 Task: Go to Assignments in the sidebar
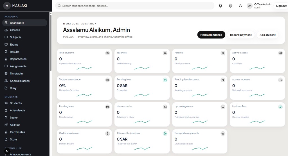(x=25, y=66)
